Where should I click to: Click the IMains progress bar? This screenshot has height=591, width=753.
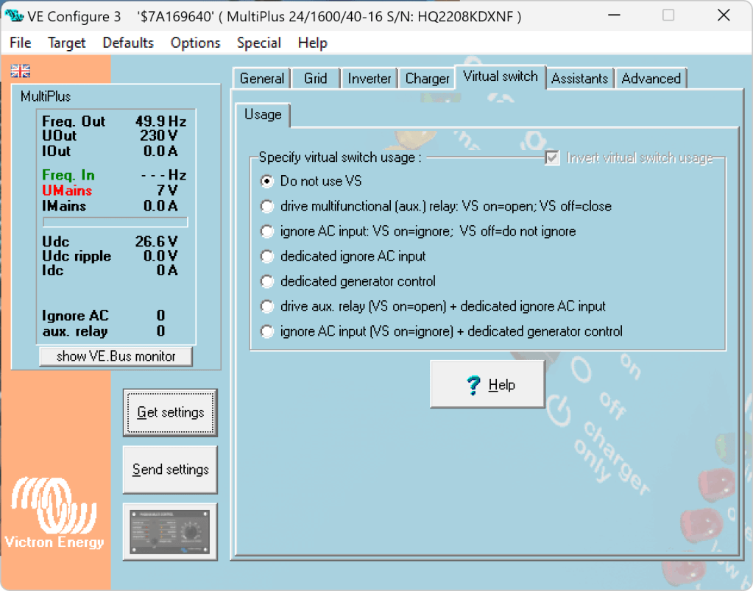(x=115, y=222)
